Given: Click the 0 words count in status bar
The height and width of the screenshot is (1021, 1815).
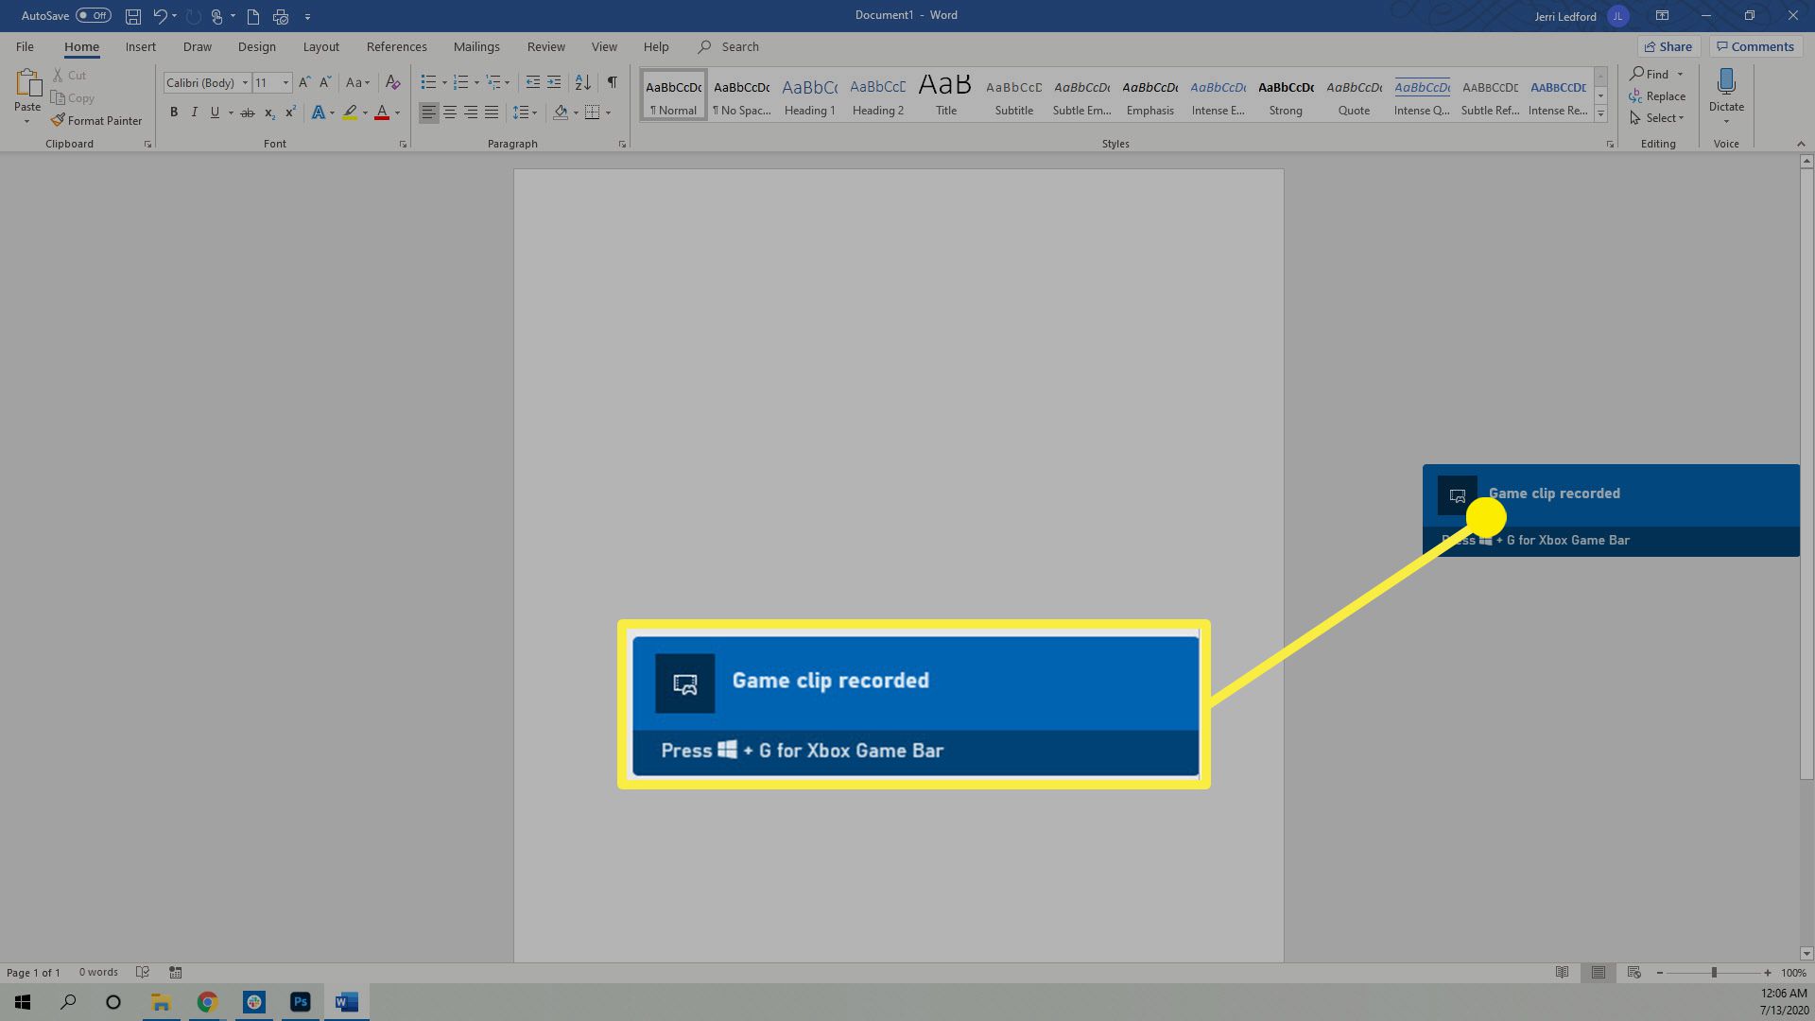Looking at the screenshot, I should point(98,973).
